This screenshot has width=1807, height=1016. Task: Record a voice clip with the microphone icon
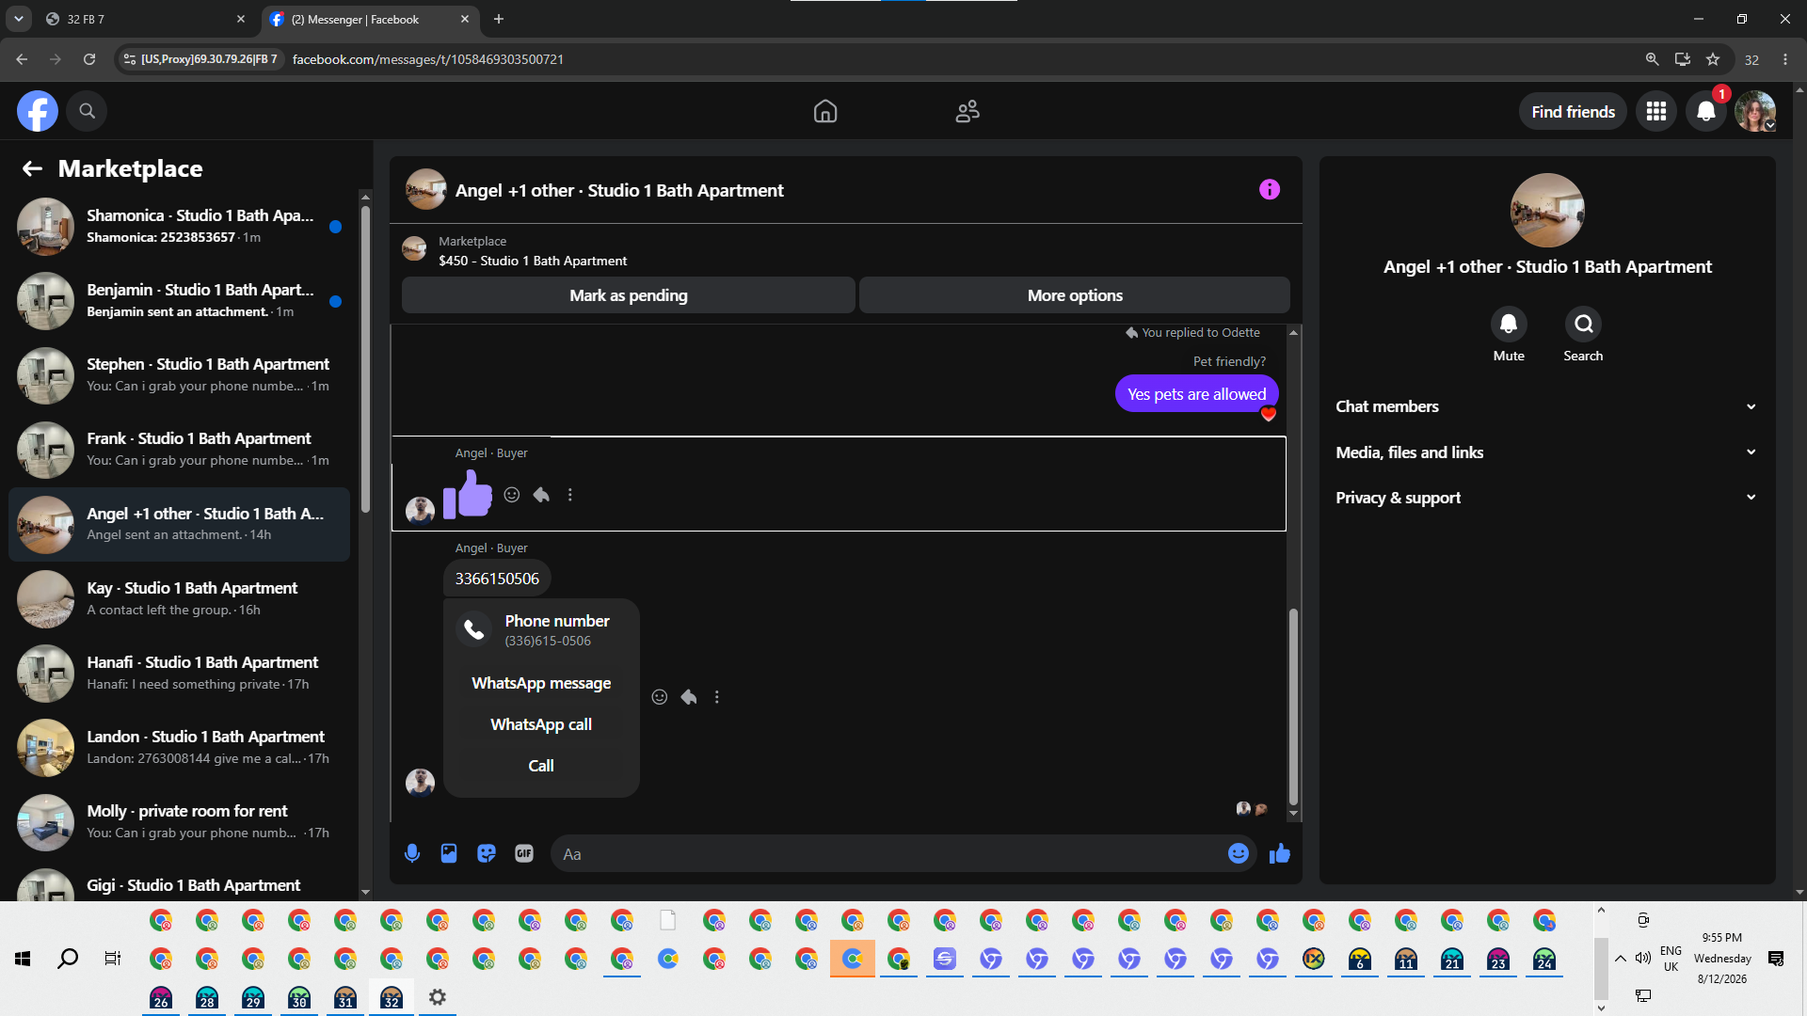tap(412, 853)
